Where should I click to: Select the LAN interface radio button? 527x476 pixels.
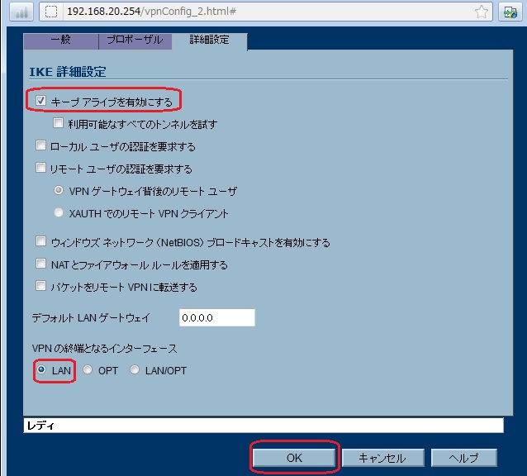[41, 369]
